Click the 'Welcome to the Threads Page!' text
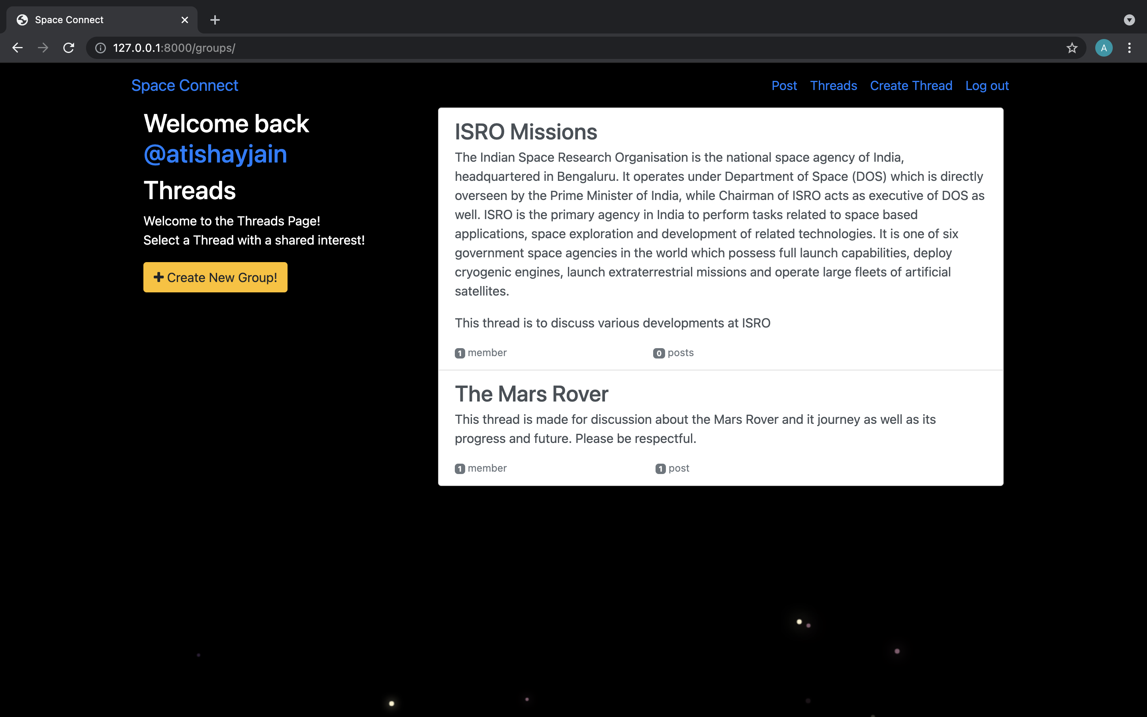Image resolution: width=1147 pixels, height=717 pixels. tap(232, 221)
